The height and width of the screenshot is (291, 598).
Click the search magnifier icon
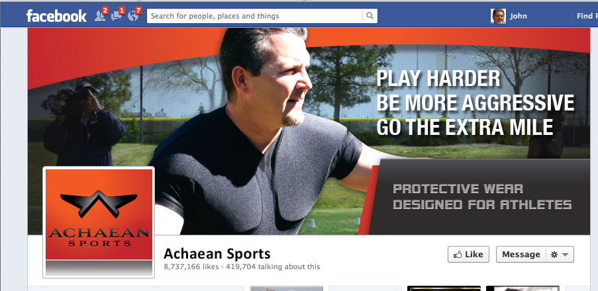[370, 16]
